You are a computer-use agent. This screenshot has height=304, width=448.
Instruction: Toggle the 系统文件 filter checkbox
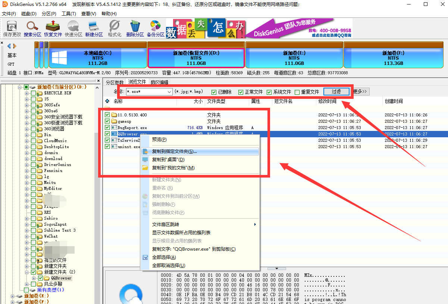[x=269, y=92]
